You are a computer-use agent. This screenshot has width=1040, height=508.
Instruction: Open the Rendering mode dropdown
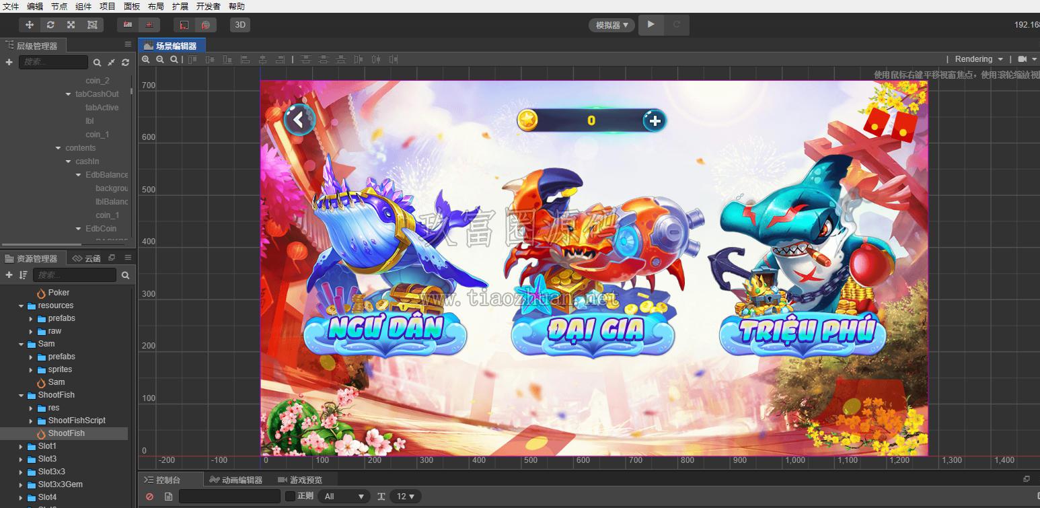coord(979,59)
